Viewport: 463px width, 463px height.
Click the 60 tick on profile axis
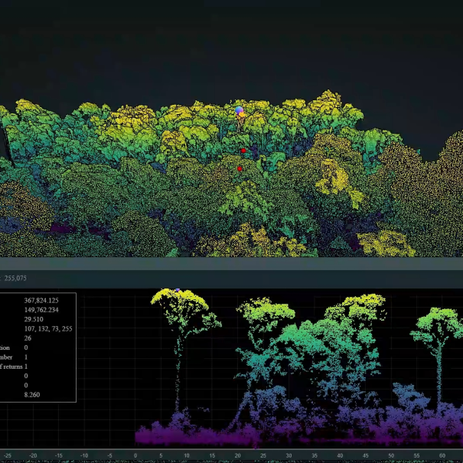tap(444, 456)
